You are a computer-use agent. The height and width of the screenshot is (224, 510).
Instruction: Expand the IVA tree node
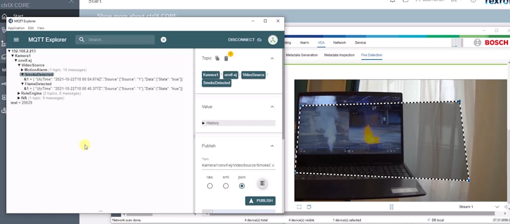(x=19, y=98)
